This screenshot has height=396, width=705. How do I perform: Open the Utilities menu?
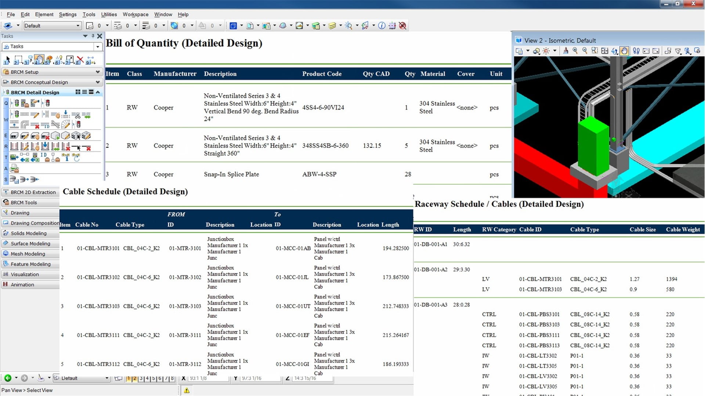click(x=109, y=14)
